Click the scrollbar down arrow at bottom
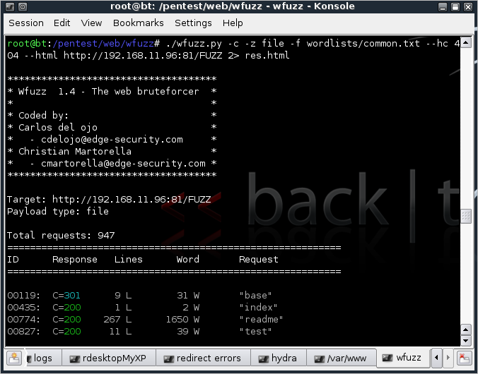This screenshot has width=478, height=374. point(466,341)
